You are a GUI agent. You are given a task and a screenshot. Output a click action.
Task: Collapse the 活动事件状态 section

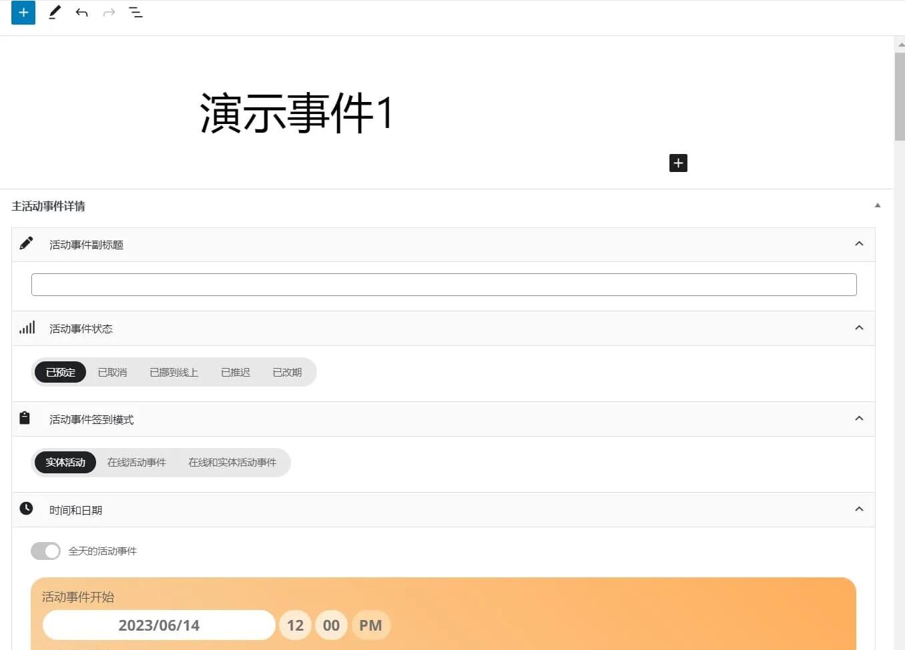point(859,328)
